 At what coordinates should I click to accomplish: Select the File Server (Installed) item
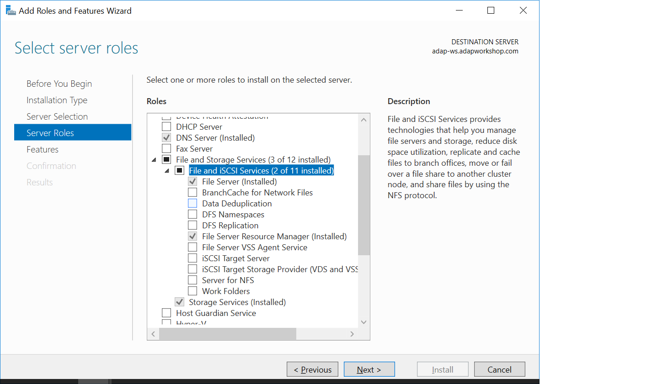[240, 181]
